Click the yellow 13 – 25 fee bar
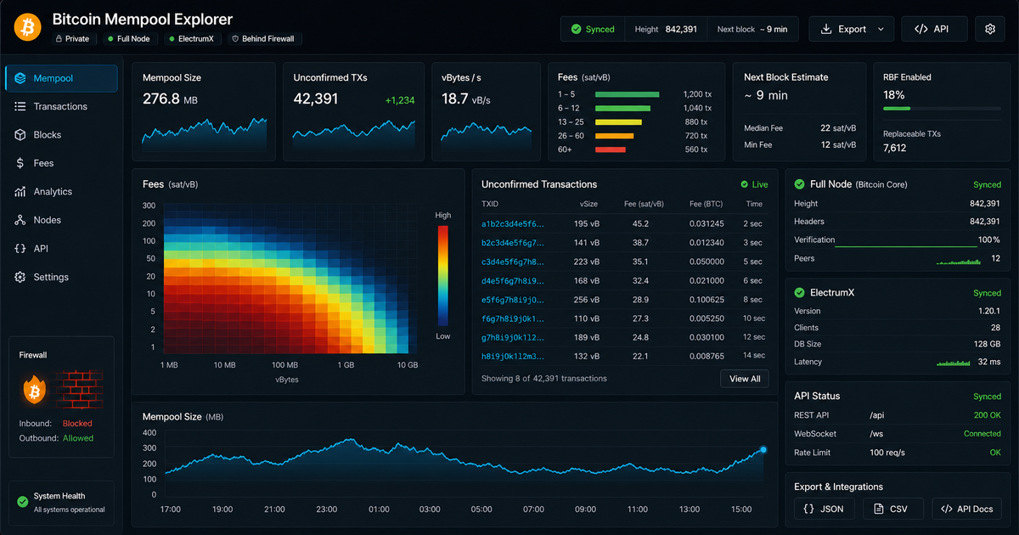 (x=618, y=122)
